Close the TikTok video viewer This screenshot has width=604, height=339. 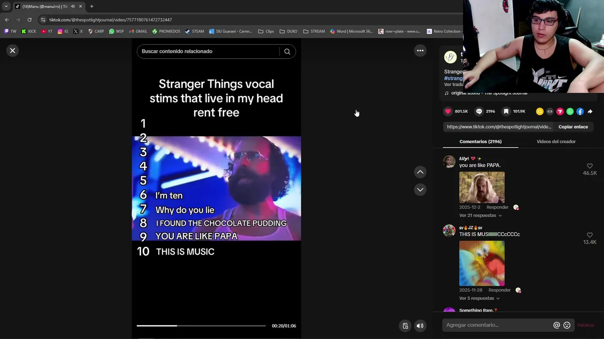(13, 50)
